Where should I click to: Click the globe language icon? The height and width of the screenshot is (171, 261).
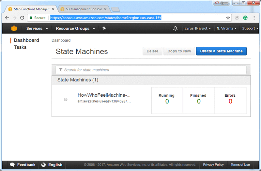click(43, 165)
